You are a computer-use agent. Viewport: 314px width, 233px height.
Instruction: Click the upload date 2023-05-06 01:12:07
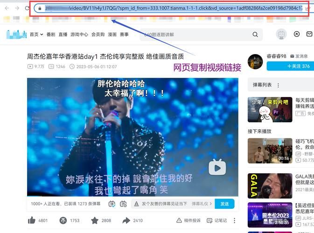(x=97, y=67)
